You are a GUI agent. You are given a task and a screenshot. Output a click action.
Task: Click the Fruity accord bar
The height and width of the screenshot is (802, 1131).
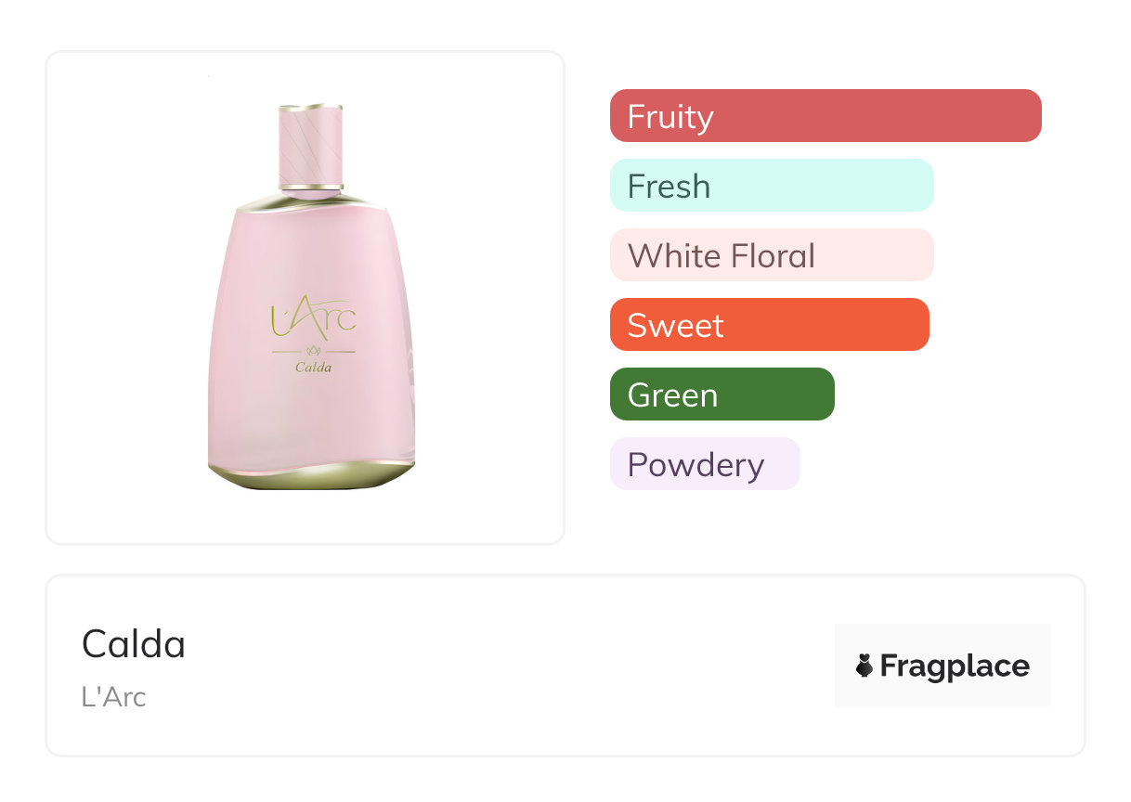[x=825, y=116]
